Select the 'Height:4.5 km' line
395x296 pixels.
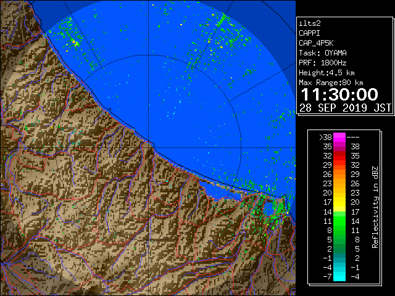(x=326, y=73)
